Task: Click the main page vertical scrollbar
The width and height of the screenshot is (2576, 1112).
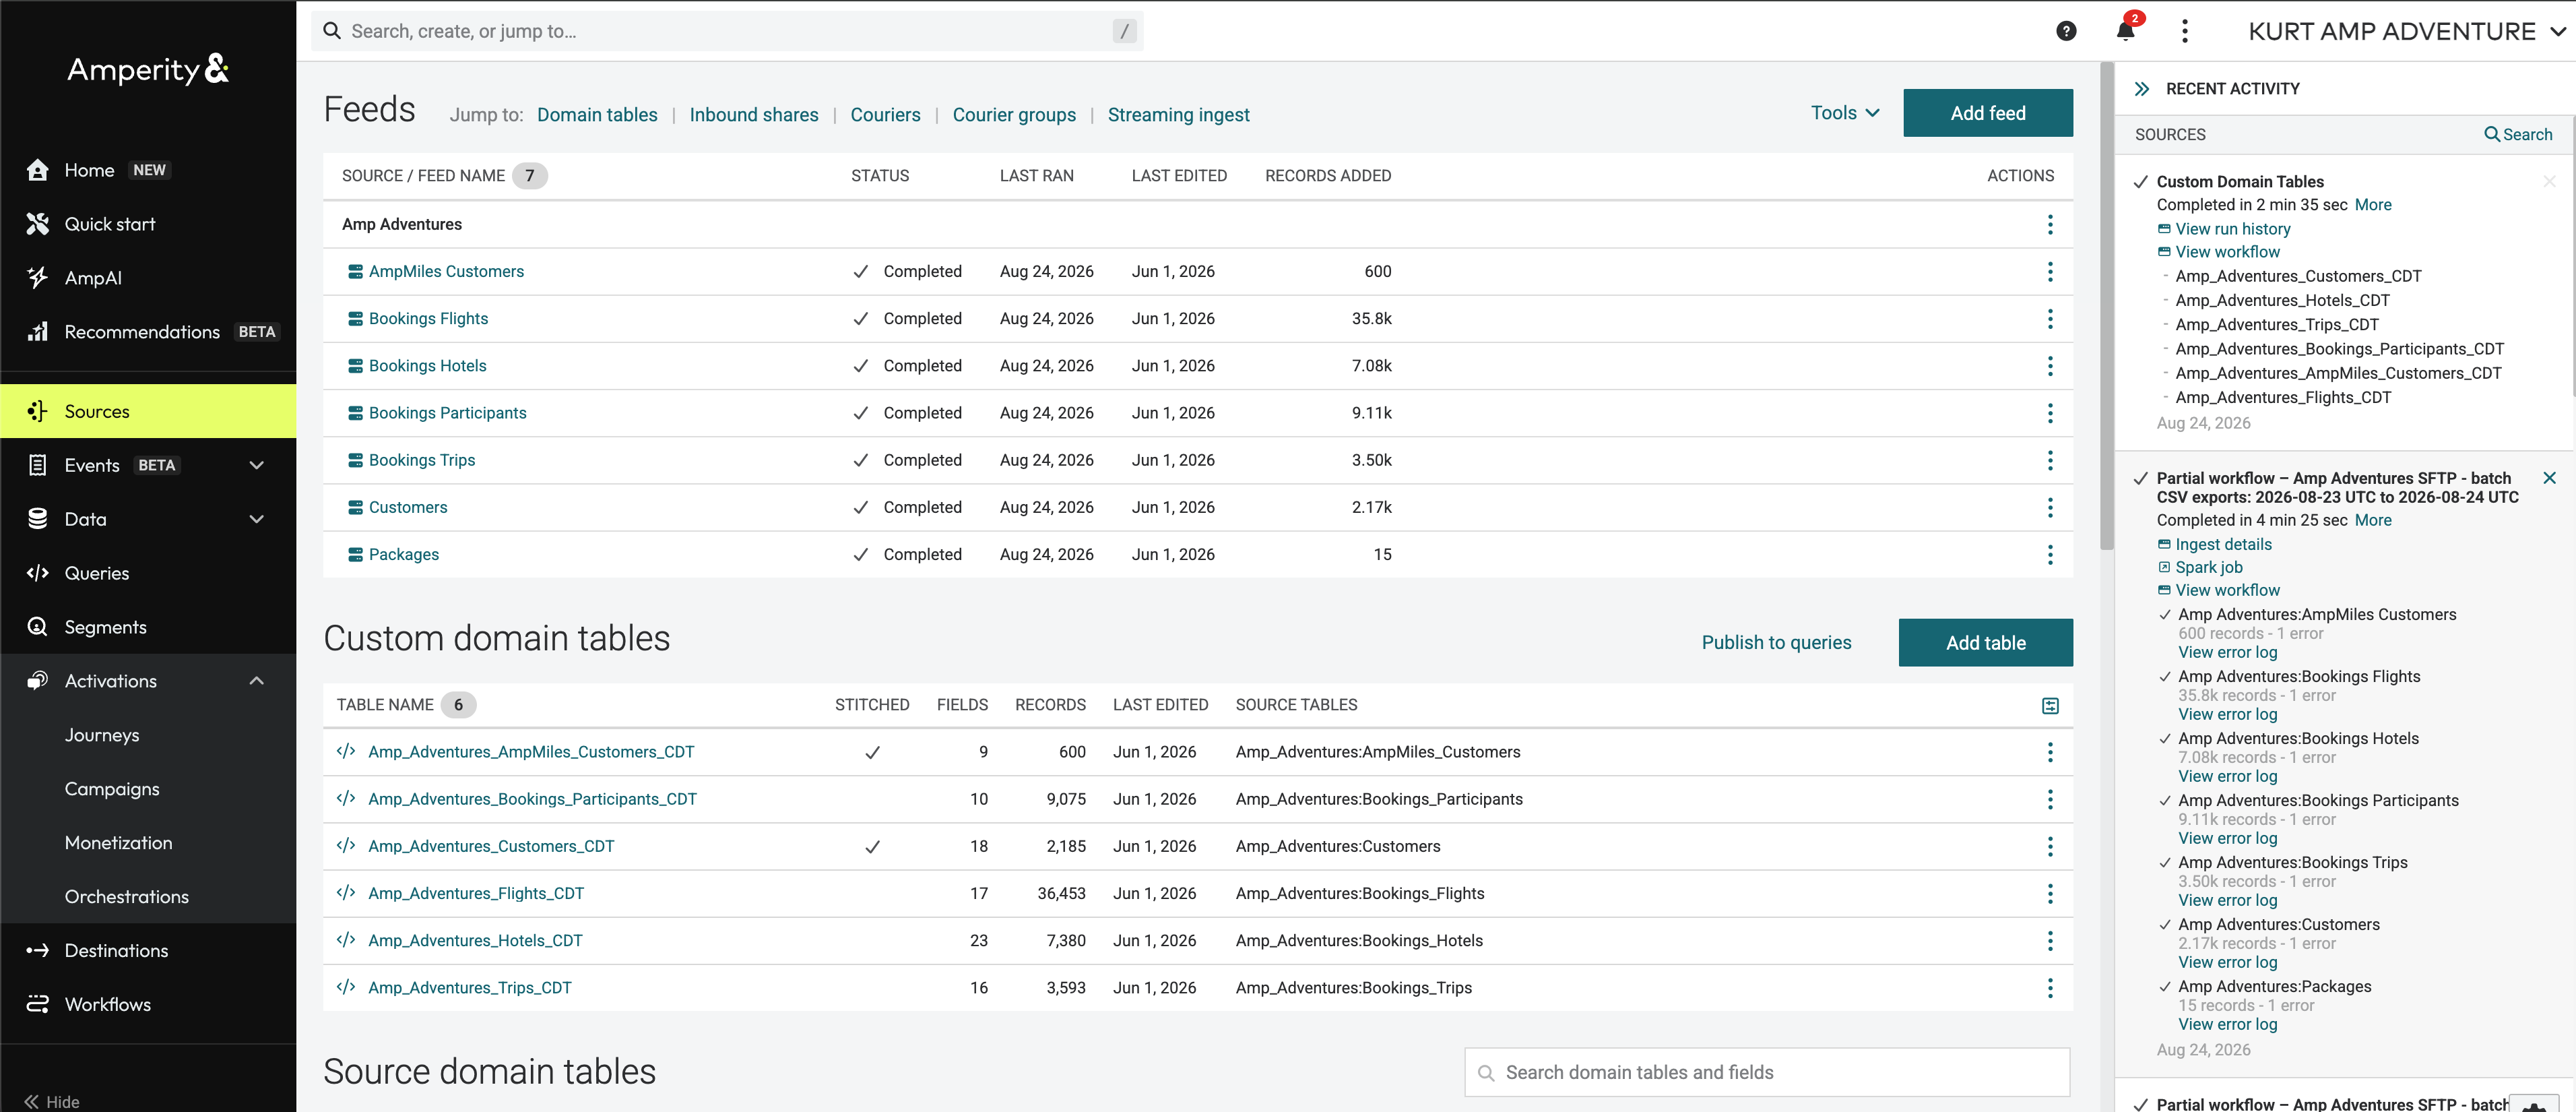Action: (x=2107, y=305)
